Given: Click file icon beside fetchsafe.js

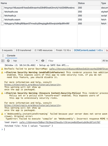Looking at the screenshot, I should coord(2,16).
